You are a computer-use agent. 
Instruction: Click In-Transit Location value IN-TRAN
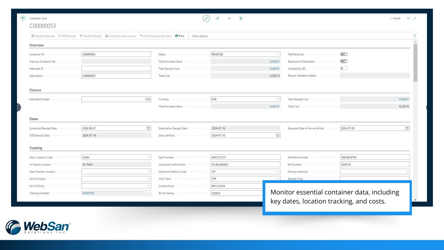pyautogui.click(x=88, y=165)
